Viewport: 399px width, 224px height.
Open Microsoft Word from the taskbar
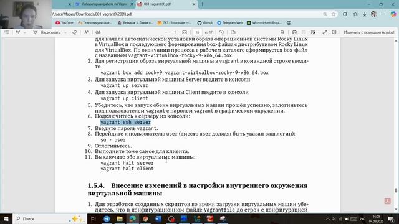click(158, 218)
